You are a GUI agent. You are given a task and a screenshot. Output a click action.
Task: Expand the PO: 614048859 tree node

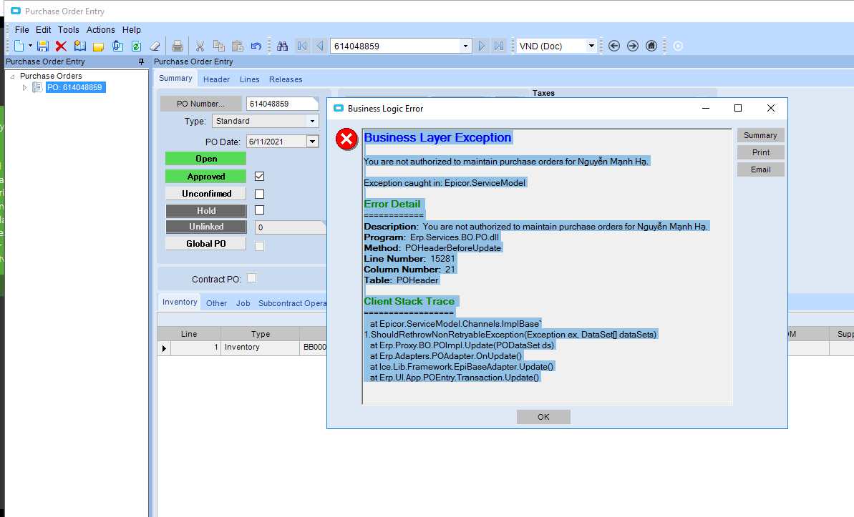(24, 88)
